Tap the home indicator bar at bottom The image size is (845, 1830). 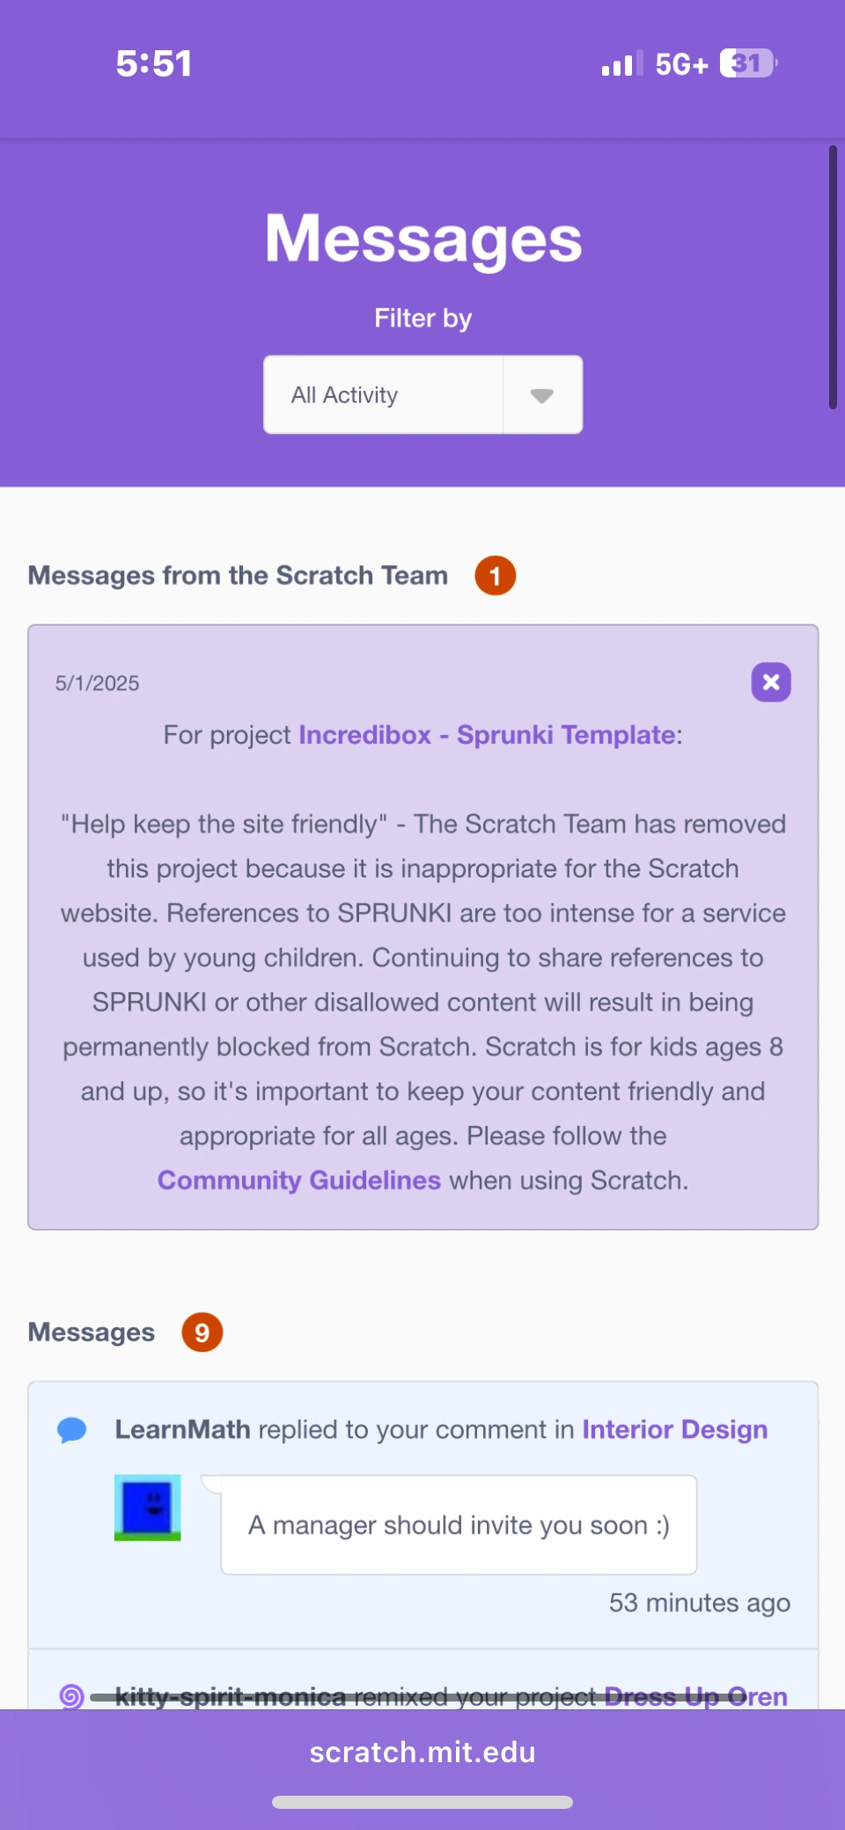[x=422, y=1802]
